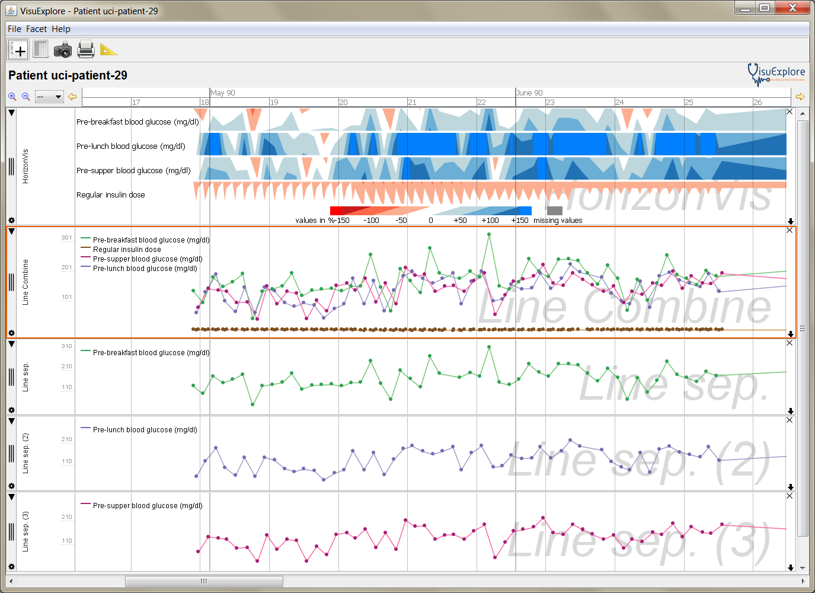Open the Facet menu
Image resolution: width=815 pixels, height=593 pixels.
pos(36,29)
